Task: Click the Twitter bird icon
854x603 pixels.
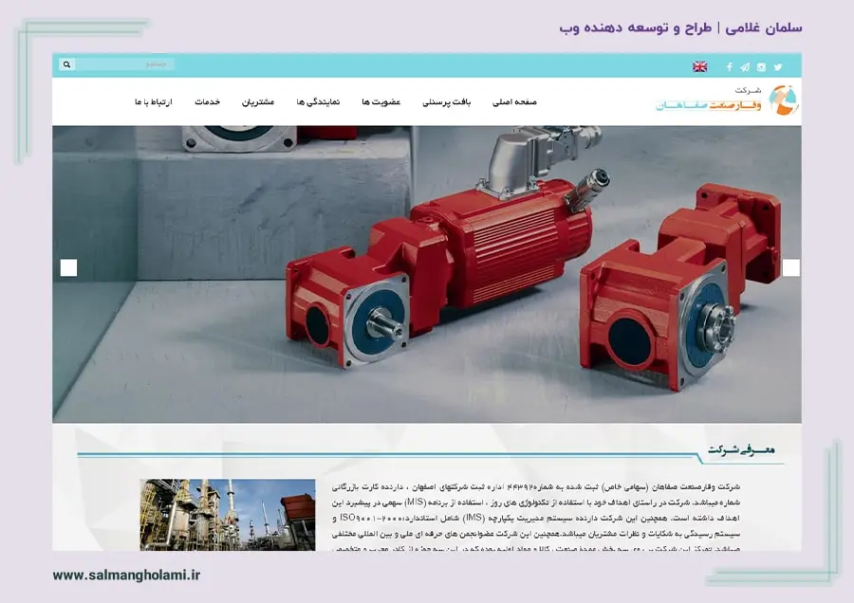Action: 779,66
